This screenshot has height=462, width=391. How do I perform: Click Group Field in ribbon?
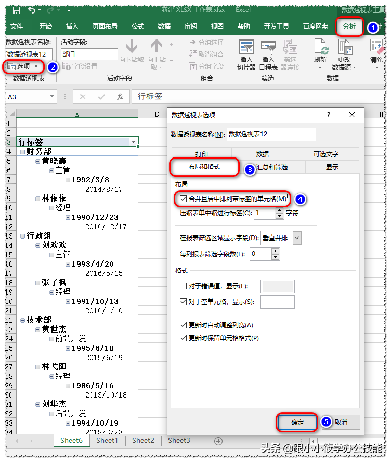tap(206, 67)
